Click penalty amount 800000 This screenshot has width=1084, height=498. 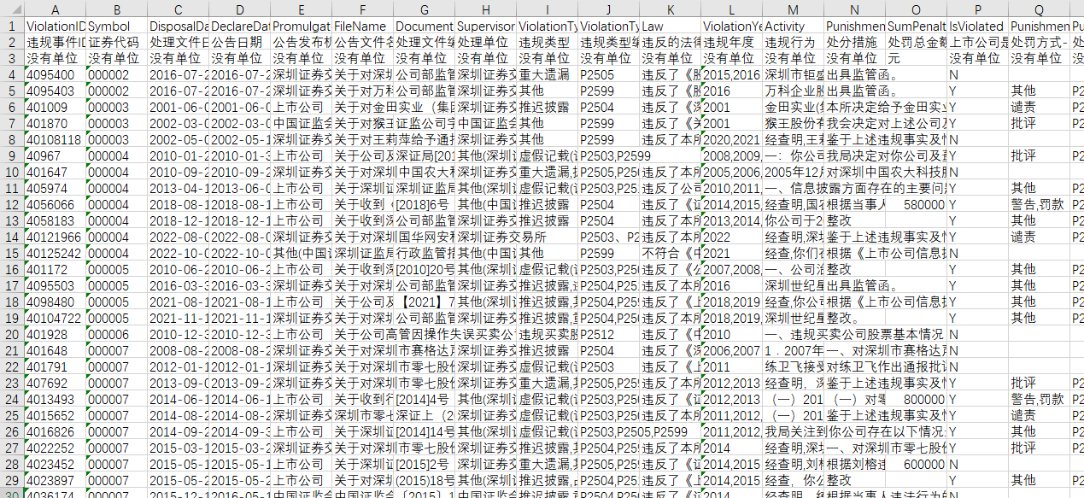pos(916,400)
